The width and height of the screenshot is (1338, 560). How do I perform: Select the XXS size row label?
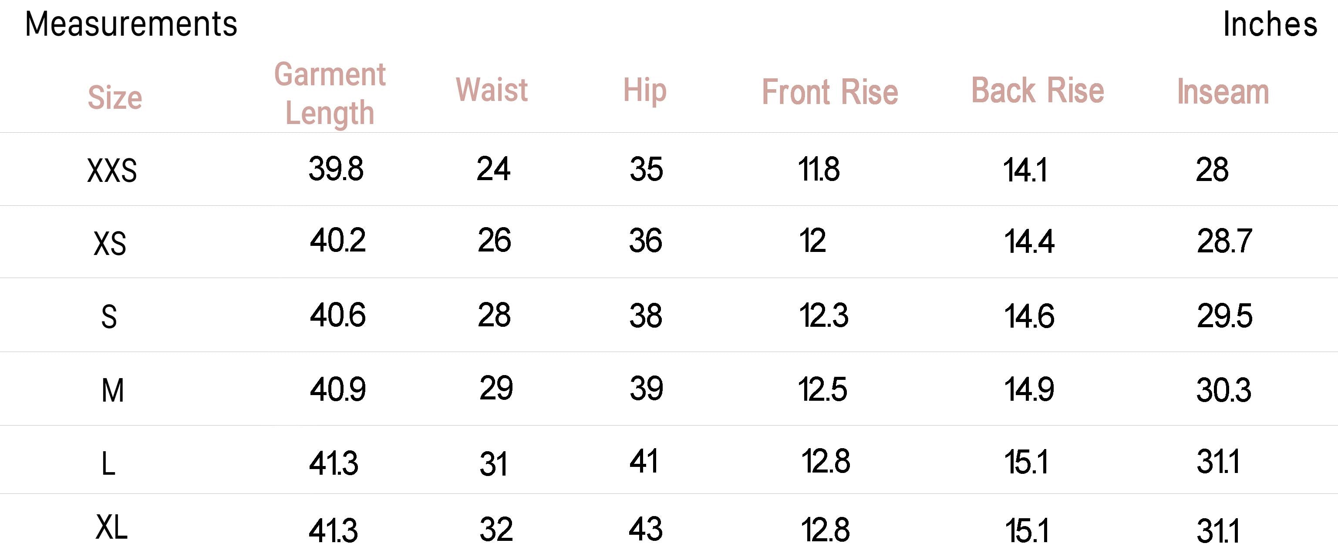click(x=112, y=171)
